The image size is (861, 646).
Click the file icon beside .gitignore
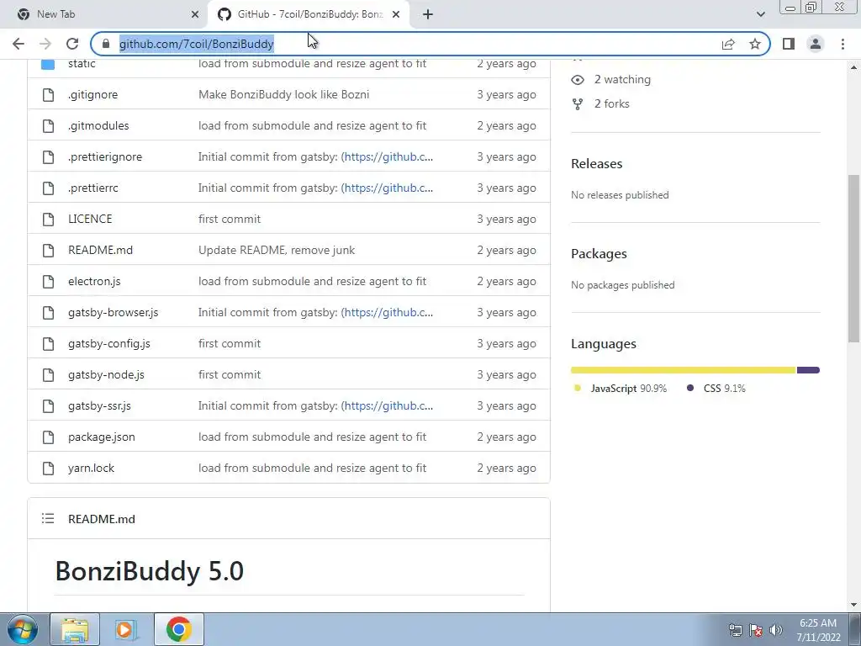click(48, 94)
